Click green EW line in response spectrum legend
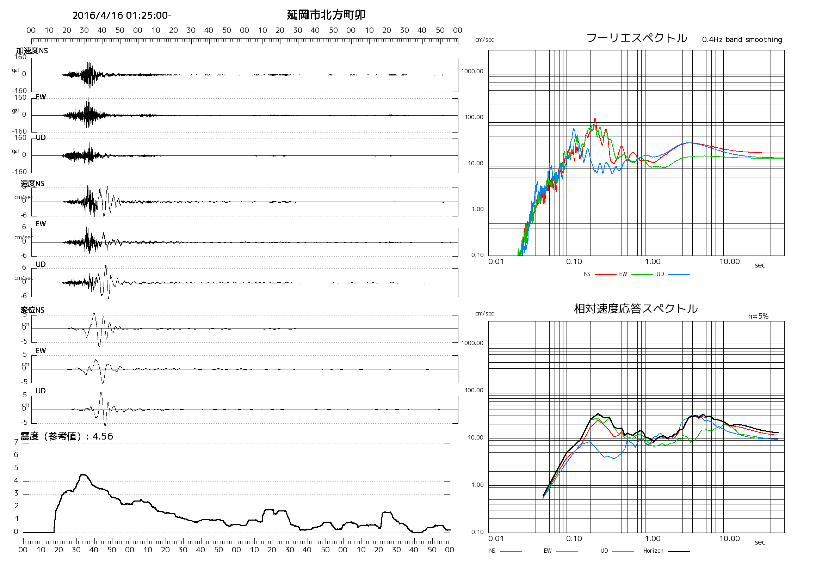816x577 pixels. [x=567, y=551]
